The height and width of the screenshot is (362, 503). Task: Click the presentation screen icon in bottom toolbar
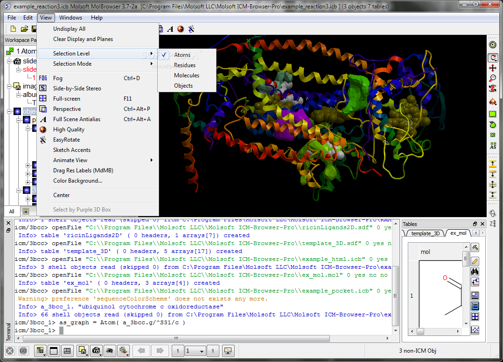pyautogui.click(x=228, y=351)
